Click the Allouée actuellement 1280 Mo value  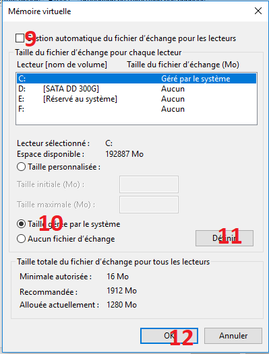(x=122, y=305)
